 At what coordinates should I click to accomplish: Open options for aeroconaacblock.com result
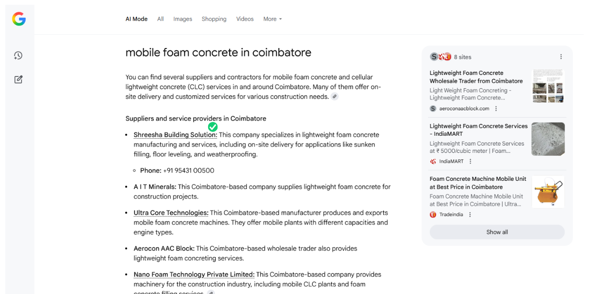496,109
